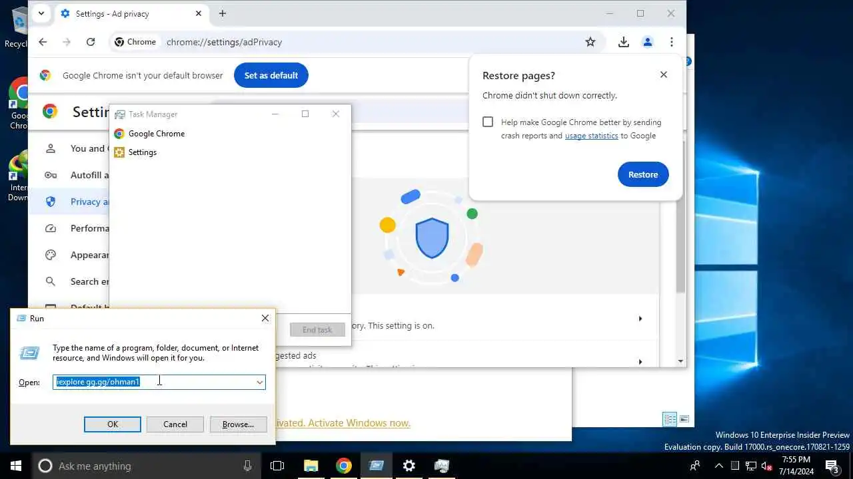This screenshot has width=853, height=479.
Task: Open the network tray icon
Action: (x=750, y=466)
